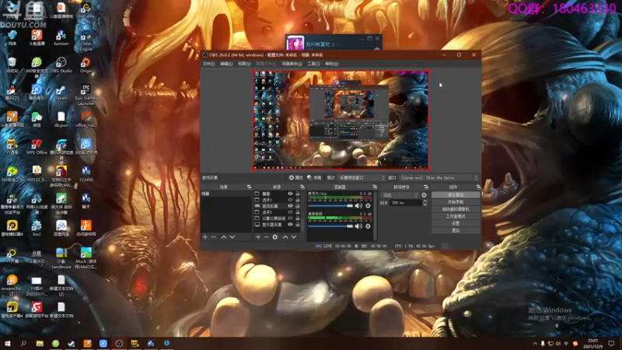Select db.json file on desktop

61,120
